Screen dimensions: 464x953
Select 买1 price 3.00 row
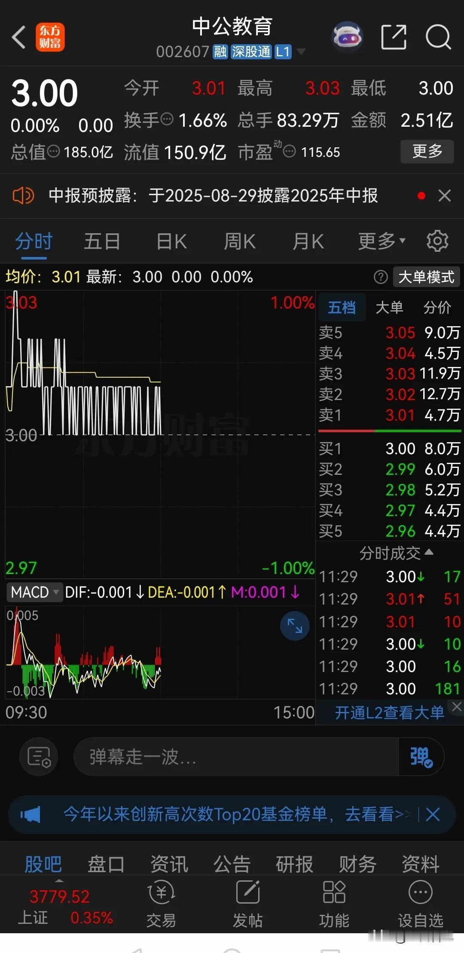tap(390, 449)
